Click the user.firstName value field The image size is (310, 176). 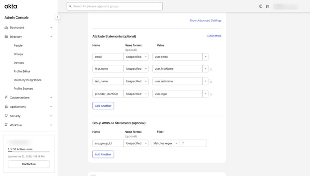click(x=178, y=69)
